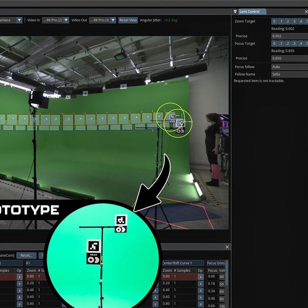Click the Video In label
Screen dimensions: 308x308
tap(33, 20)
